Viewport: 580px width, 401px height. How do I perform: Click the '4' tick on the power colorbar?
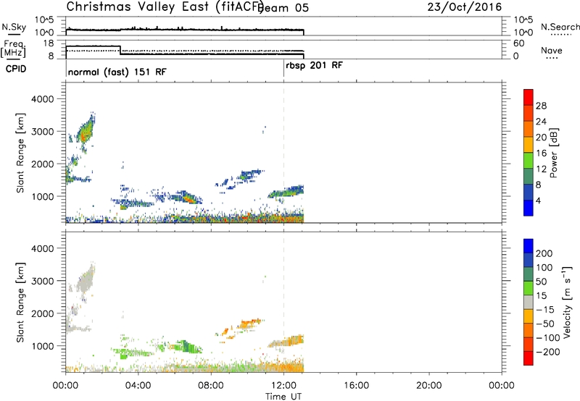(x=538, y=200)
